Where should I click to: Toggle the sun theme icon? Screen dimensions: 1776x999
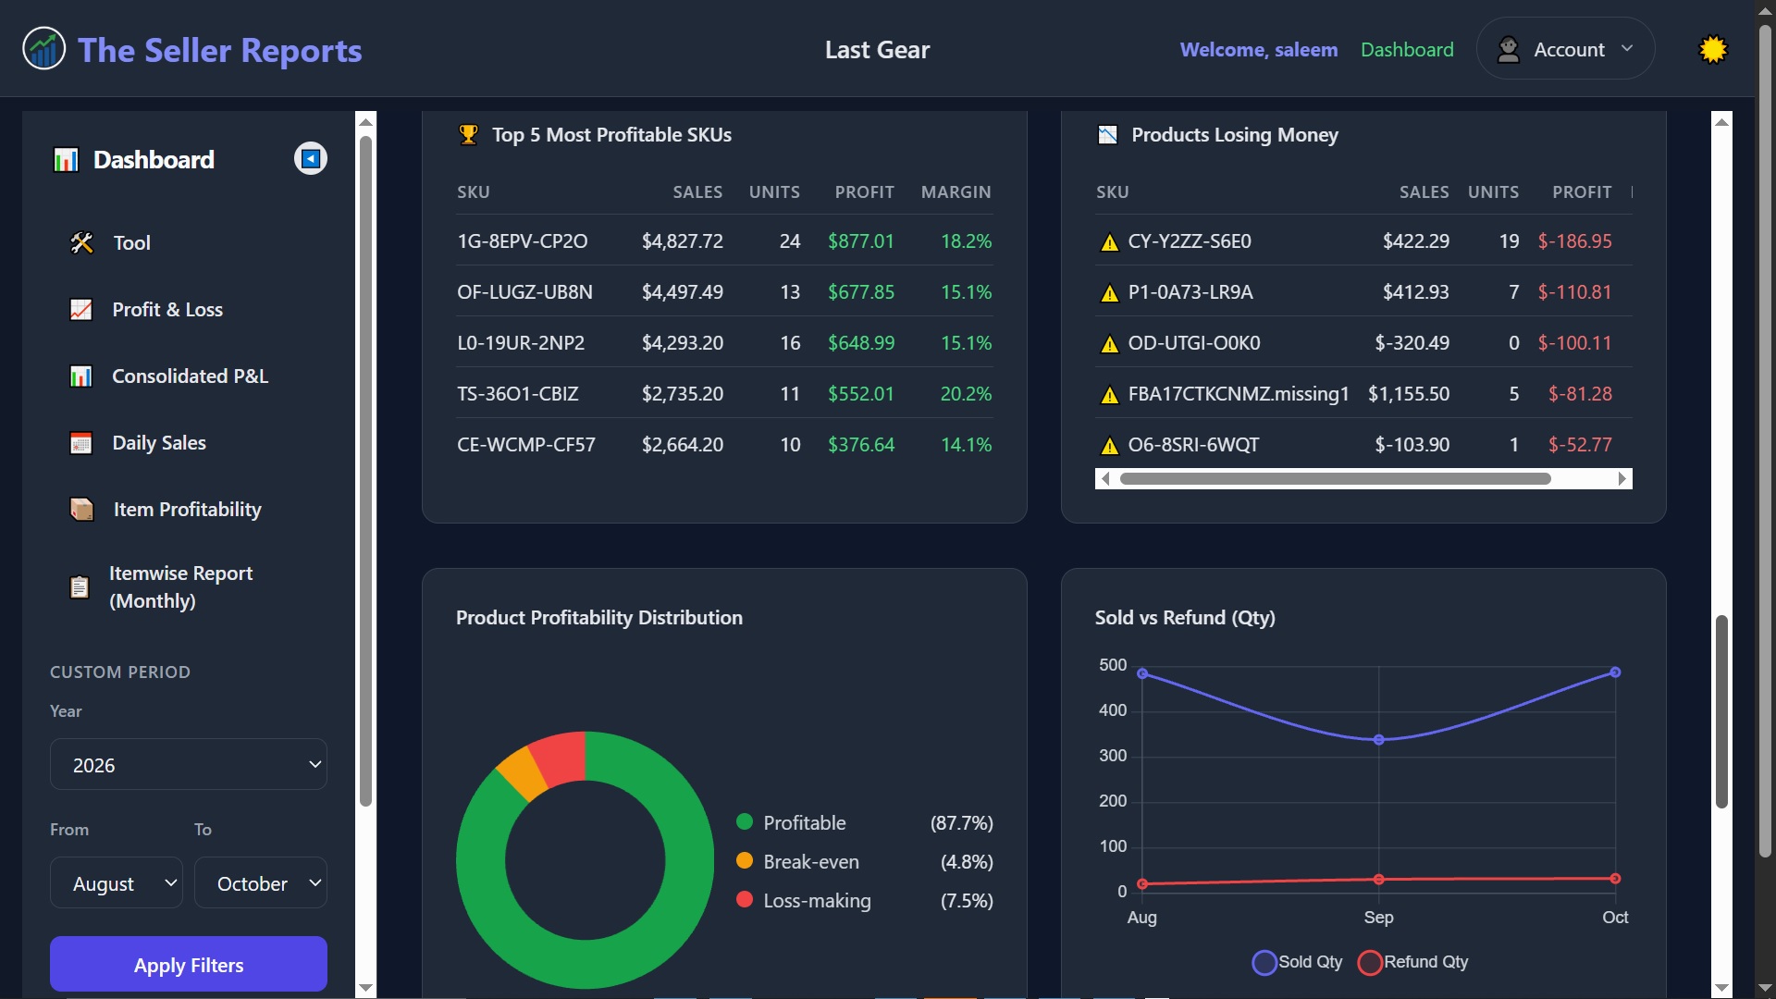click(x=1713, y=49)
